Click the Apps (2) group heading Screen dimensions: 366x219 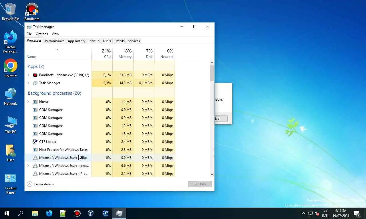coord(36,66)
